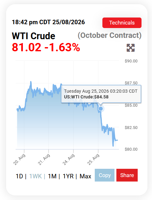Click the 25. Aug date axis label
The height and width of the screenshot is (200, 152).
click(93, 160)
